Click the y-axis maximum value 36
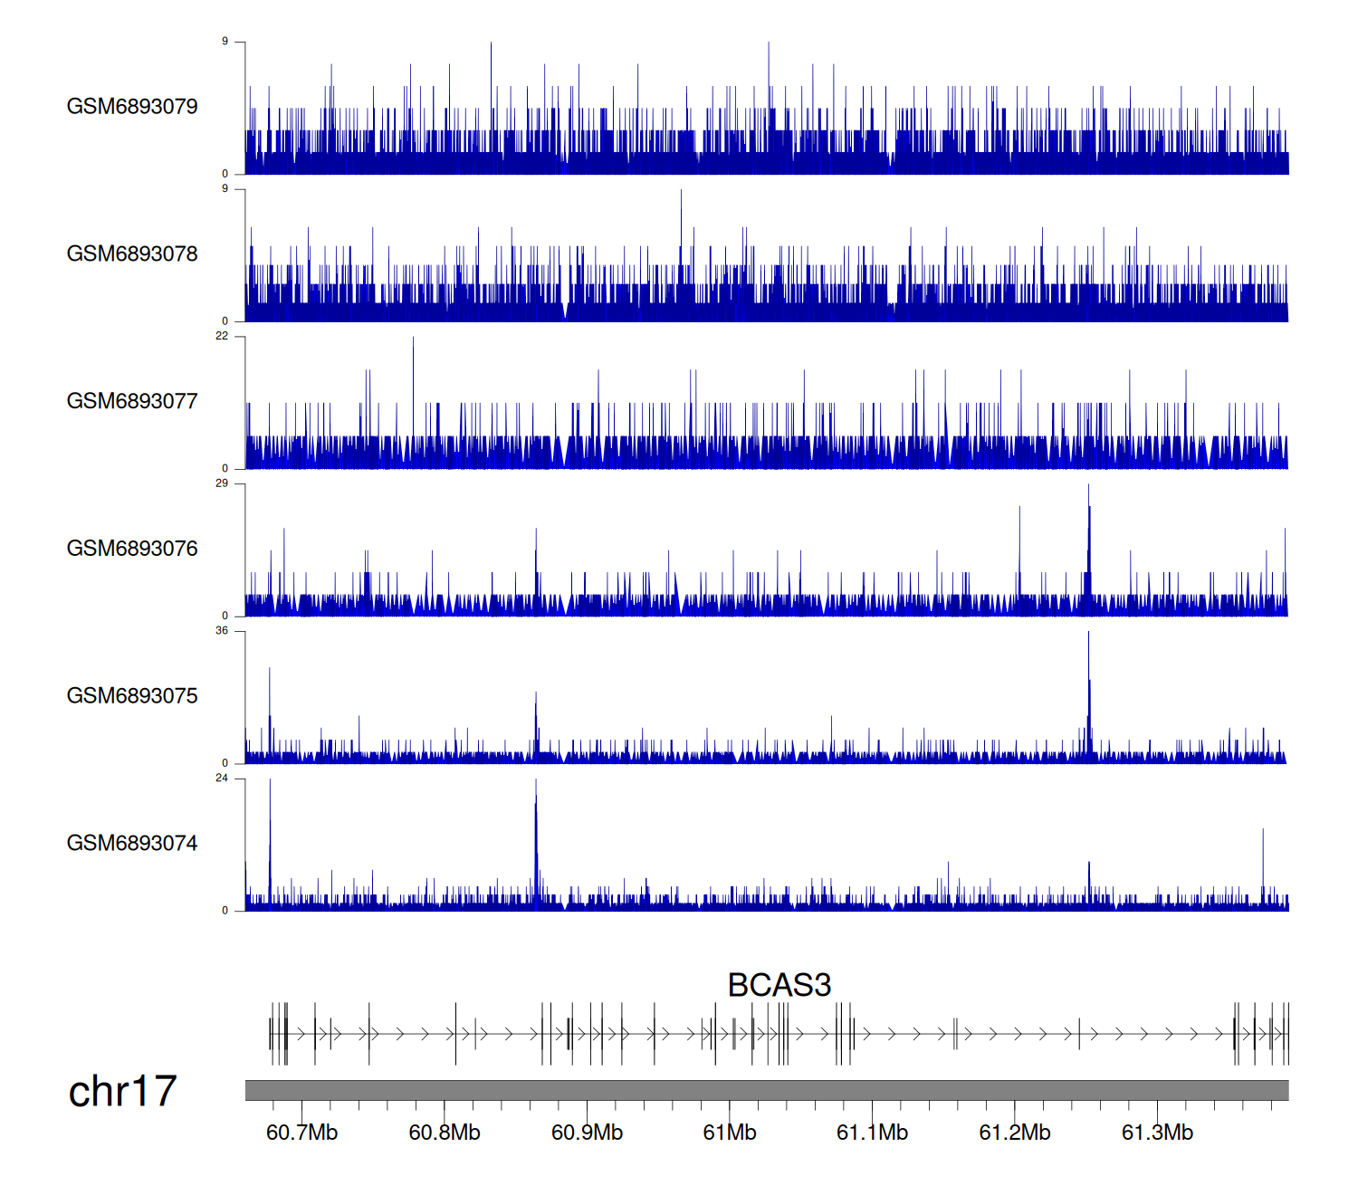This screenshot has width=1358, height=1195. (222, 631)
